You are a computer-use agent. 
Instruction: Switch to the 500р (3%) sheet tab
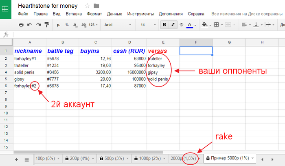[114, 158]
